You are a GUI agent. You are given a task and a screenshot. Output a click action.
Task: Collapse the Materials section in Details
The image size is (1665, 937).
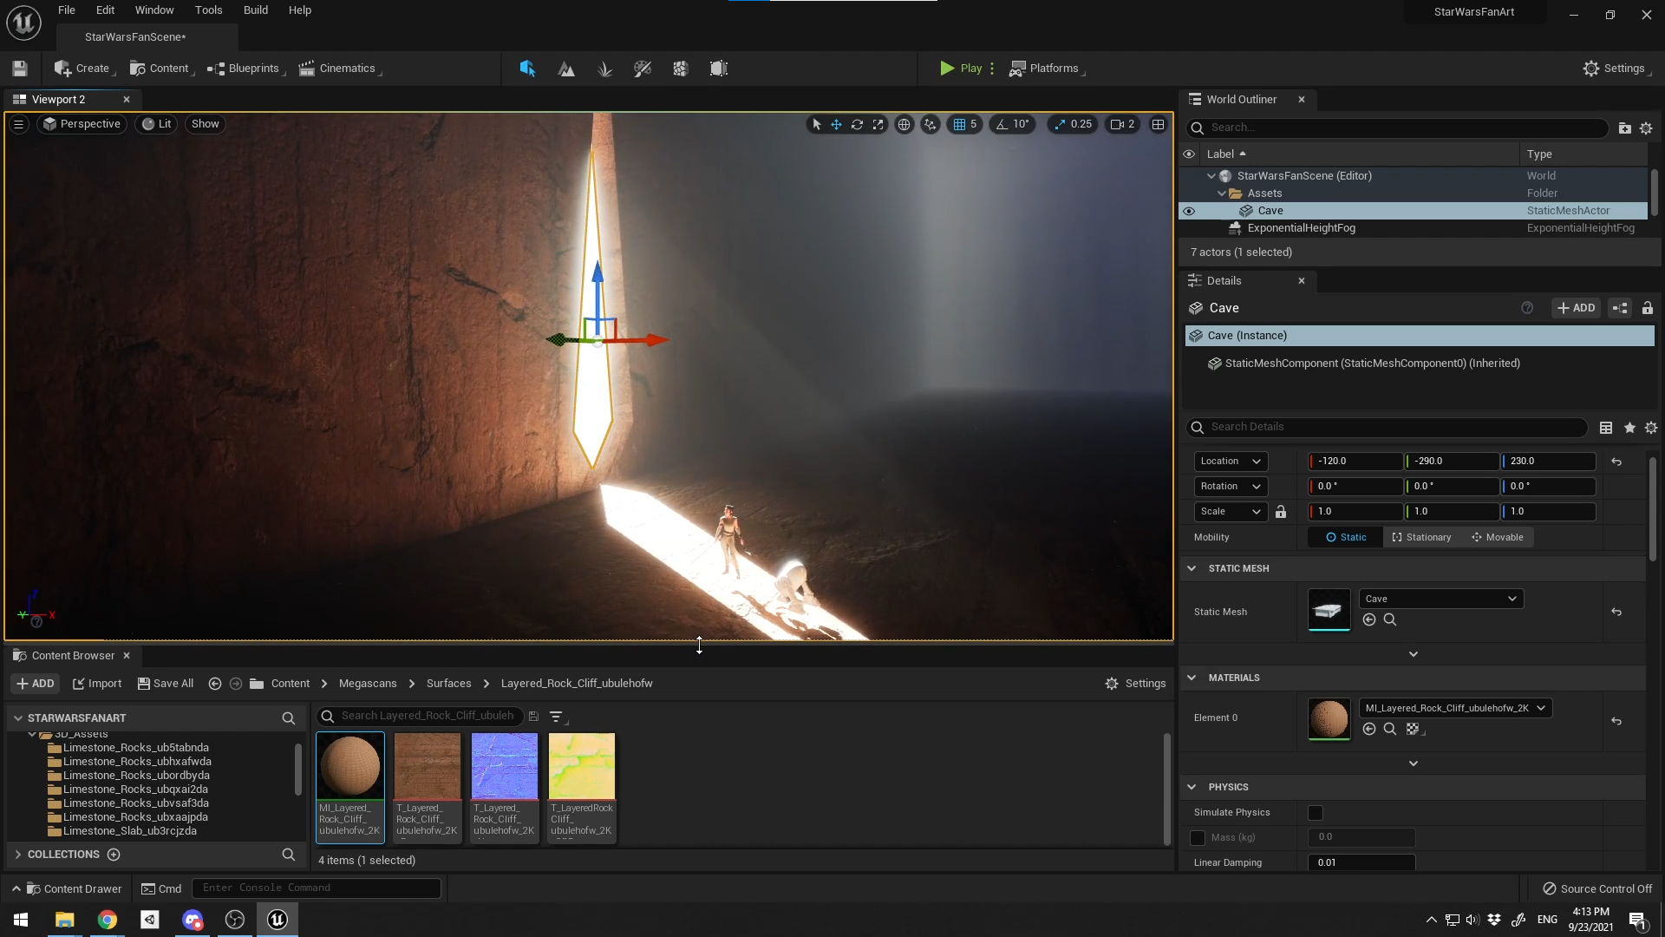(x=1192, y=678)
